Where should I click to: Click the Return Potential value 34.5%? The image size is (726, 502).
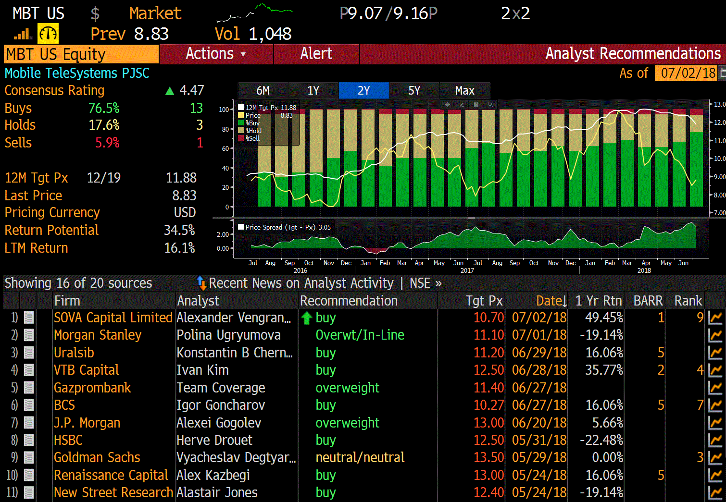pos(179,231)
